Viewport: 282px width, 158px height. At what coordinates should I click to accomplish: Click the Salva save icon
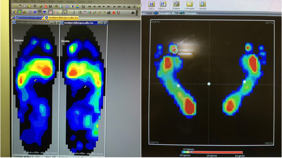pyautogui.click(x=151, y=4)
